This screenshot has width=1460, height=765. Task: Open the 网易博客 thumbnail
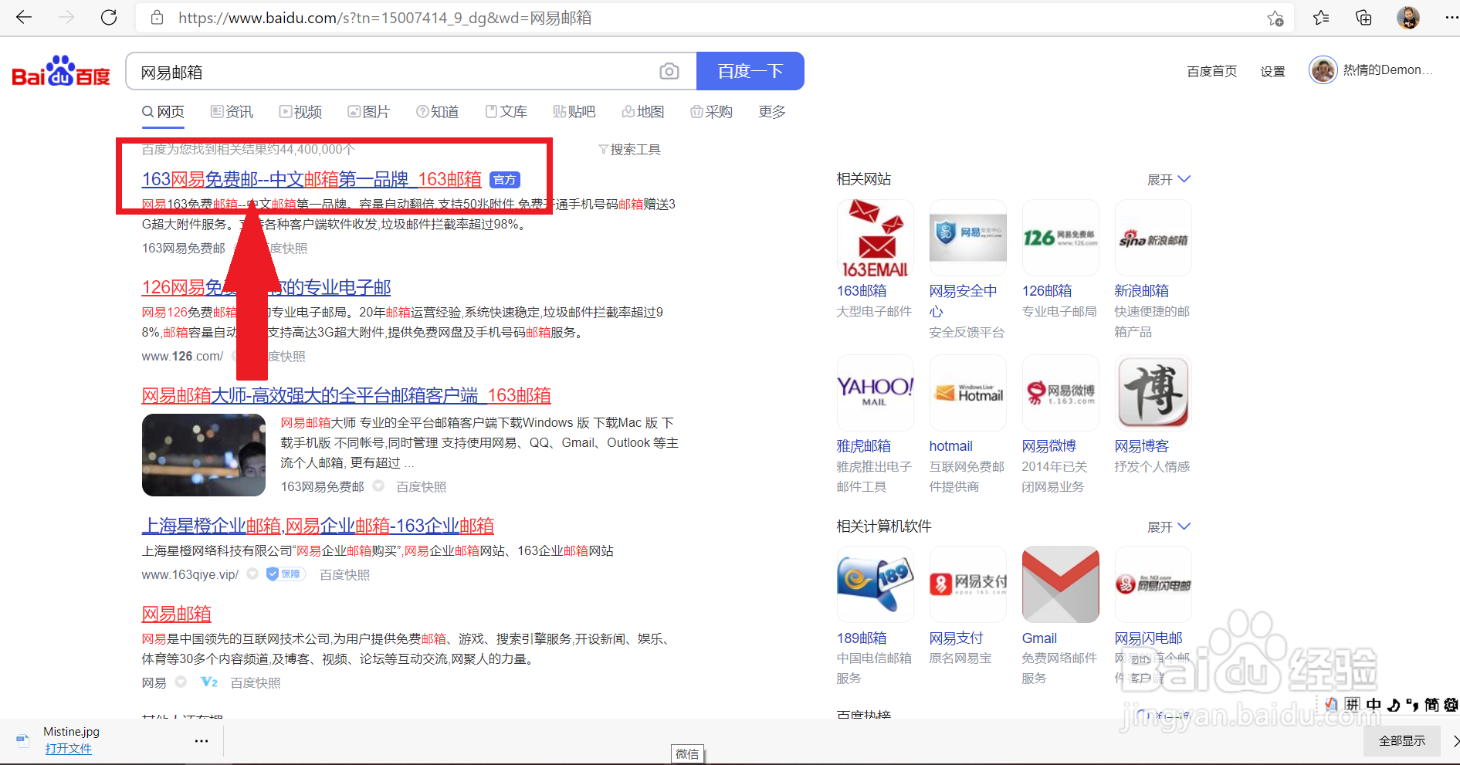(x=1153, y=393)
